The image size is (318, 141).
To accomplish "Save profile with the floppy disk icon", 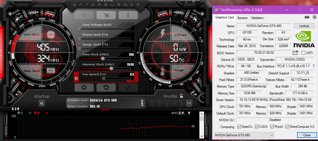I will pyautogui.click(x=189, y=104).
